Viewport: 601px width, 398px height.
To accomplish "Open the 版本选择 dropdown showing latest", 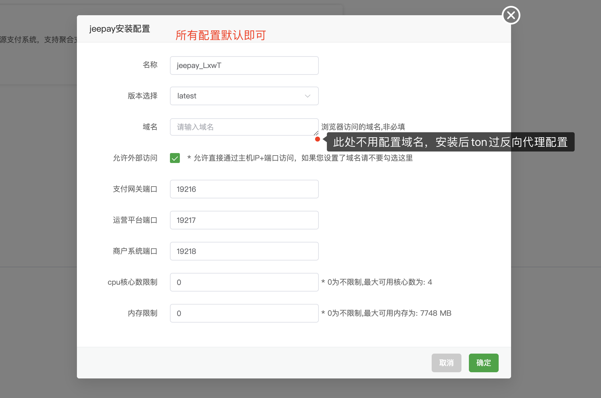I will click(244, 96).
